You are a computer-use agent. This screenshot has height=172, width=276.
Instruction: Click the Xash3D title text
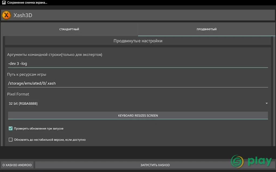click(x=23, y=15)
